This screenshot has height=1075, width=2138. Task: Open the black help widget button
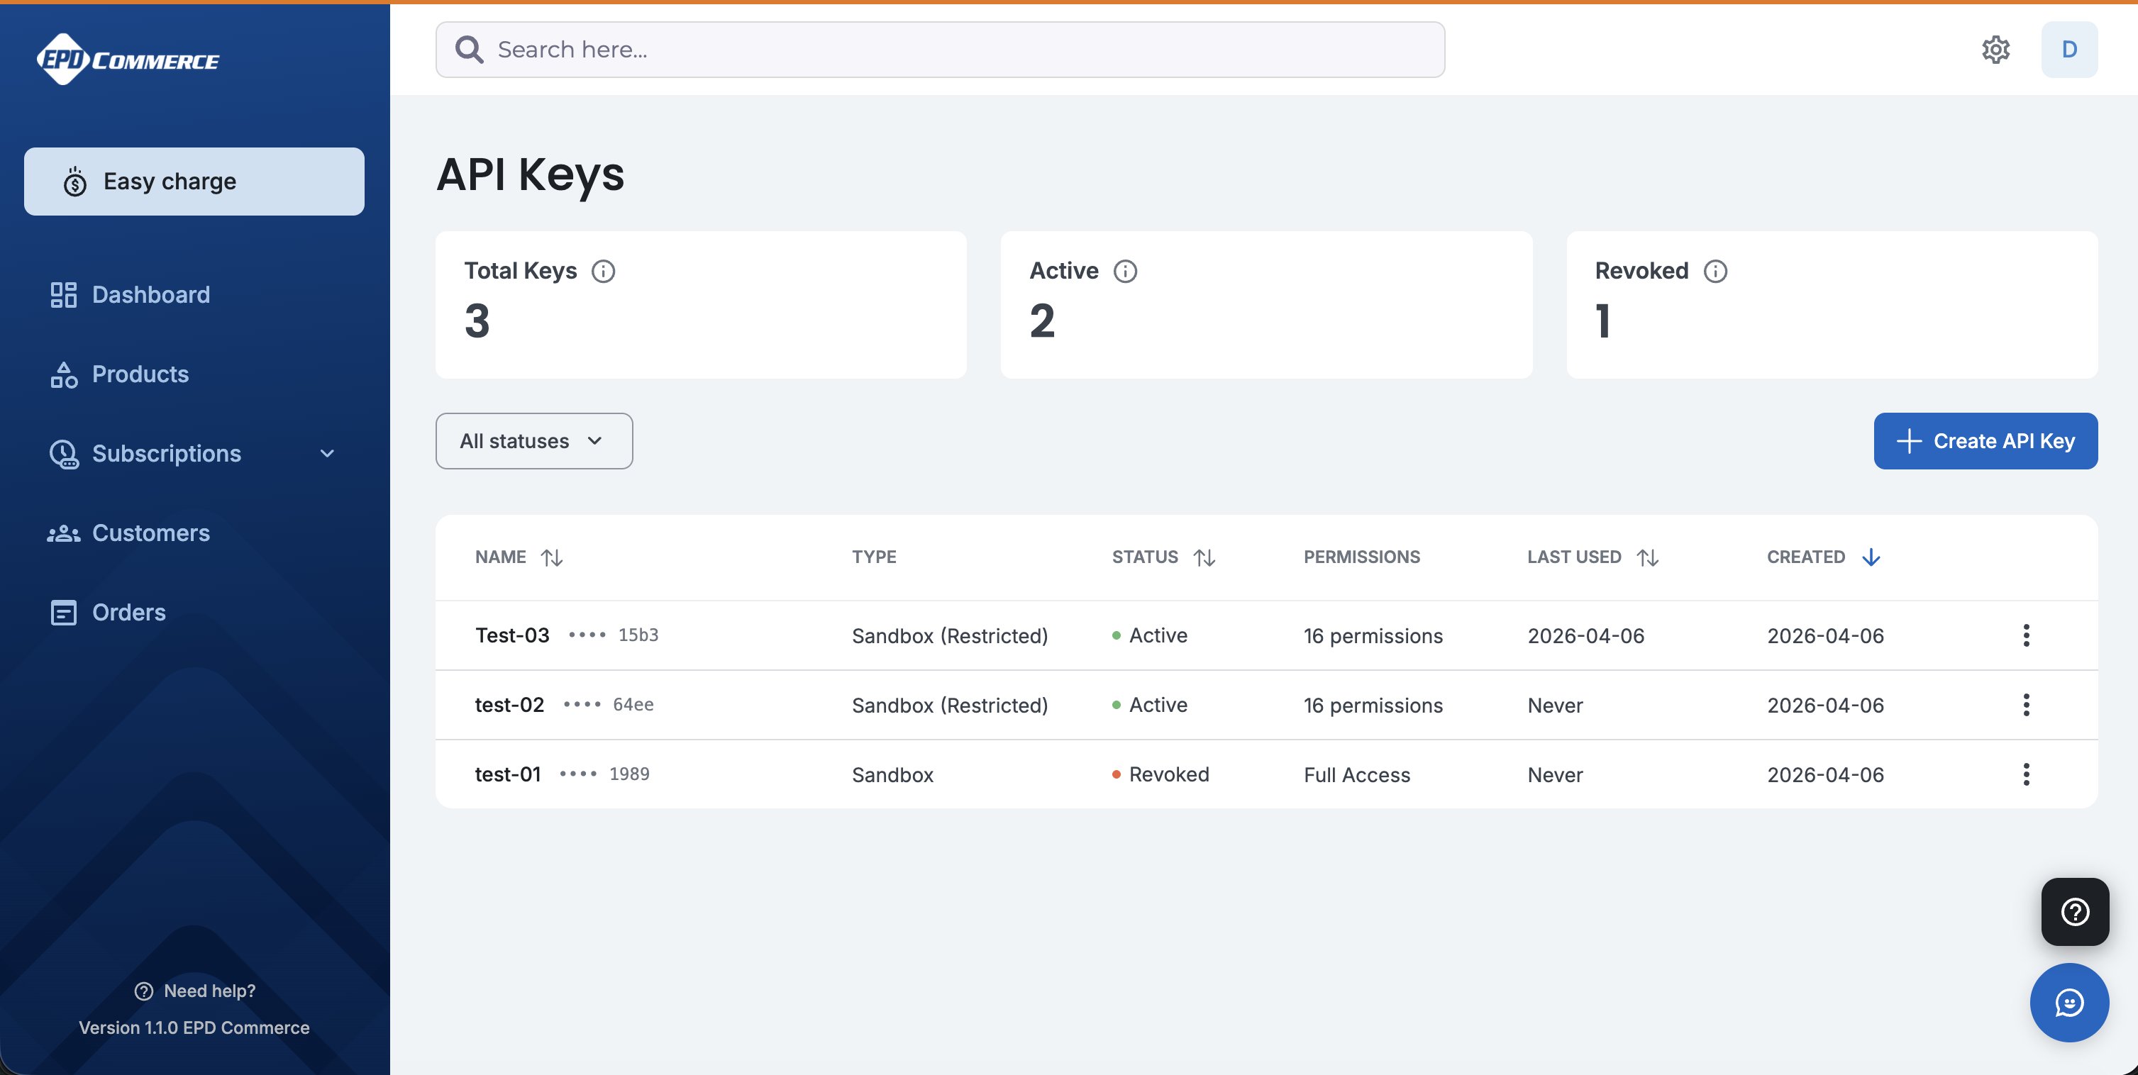coord(2075,912)
